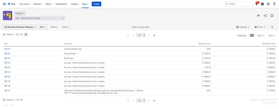This screenshot has width=279, height=109.
Task: Open the SSP - Sample Scrum Project selector
Action: (x=39, y=18)
